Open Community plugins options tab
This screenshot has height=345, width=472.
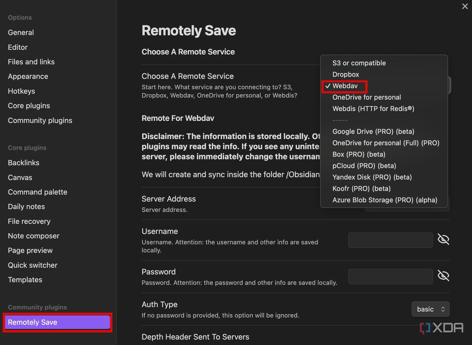coord(40,120)
